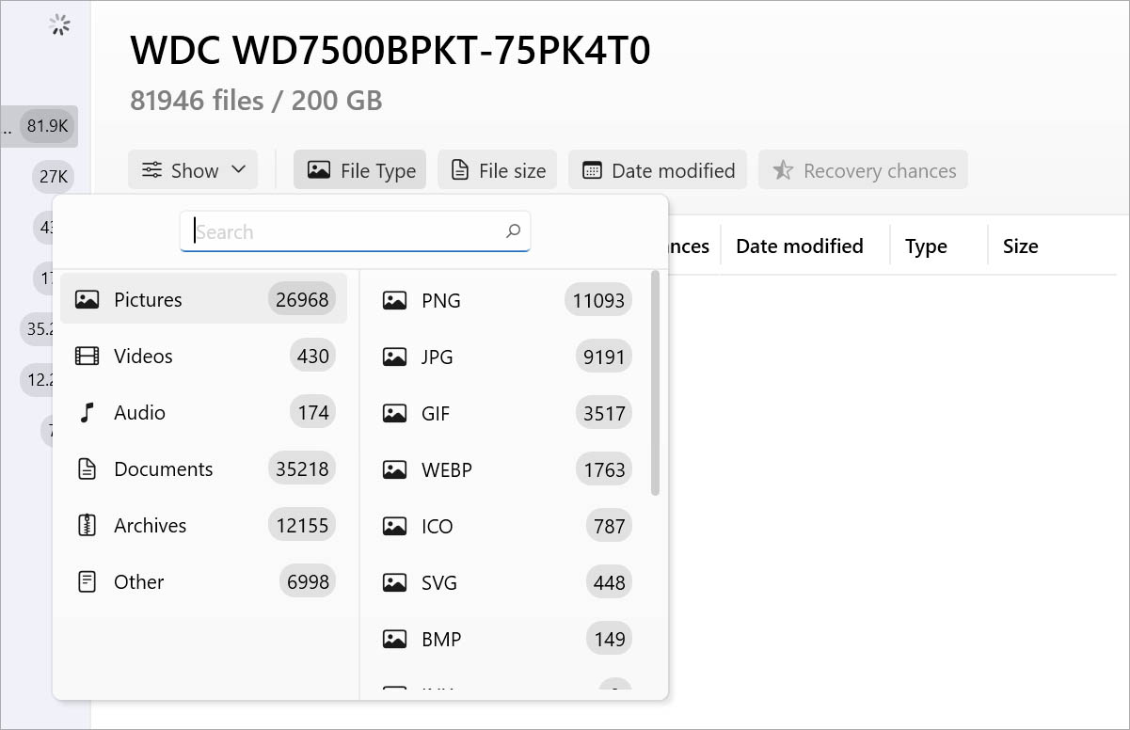Choose the WEBP filter entry
Viewport: 1130px width, 730px height.
(446, 469)
